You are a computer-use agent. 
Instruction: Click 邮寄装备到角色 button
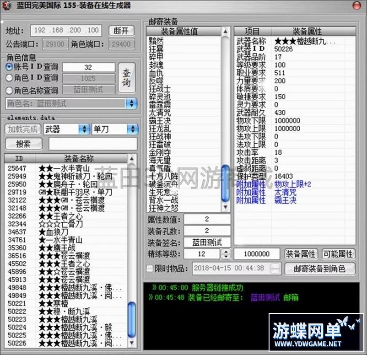pos(319,269)
